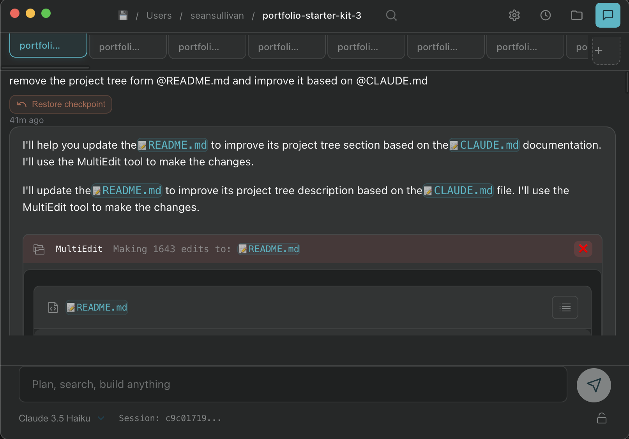Screen dimensions: 629x439
Task: Click Restore checkpoint button
Action: click(x=61, y=104)
